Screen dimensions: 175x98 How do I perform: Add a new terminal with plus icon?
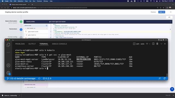pos(147,44)
